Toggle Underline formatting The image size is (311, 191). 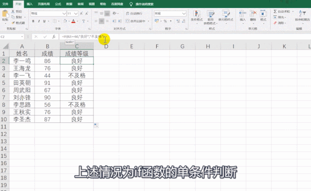click(x=44, y=21)
